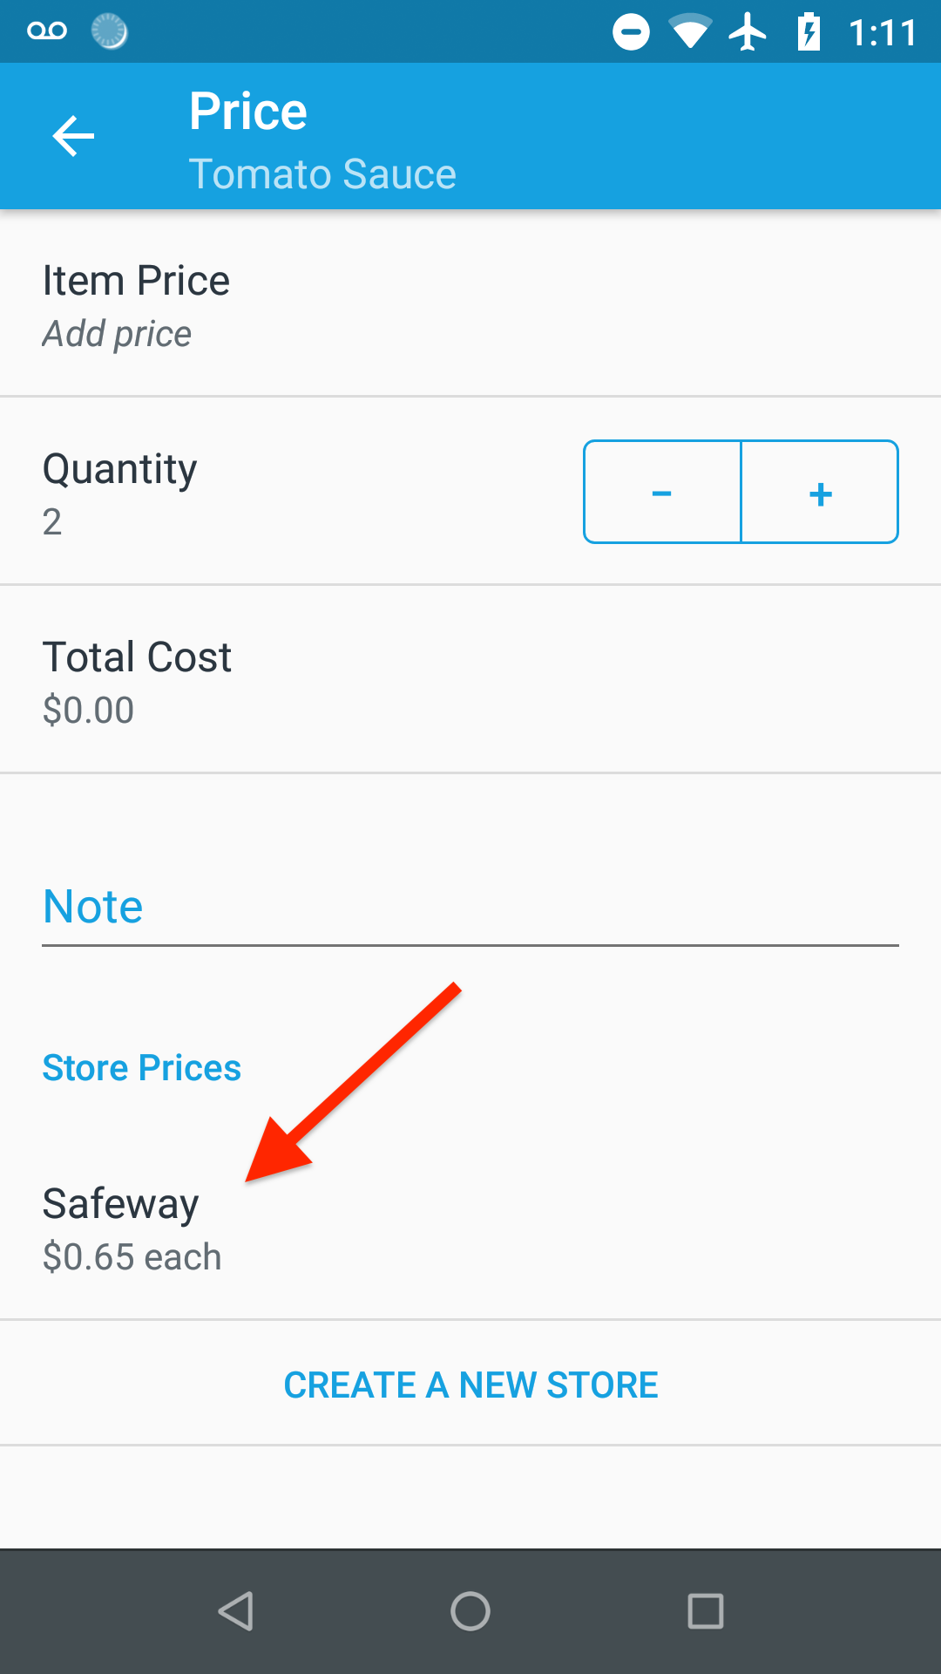Tap Android back navigation button
The width and height of the screenshot is (941, 1674).
click(x=235, y=1610)
